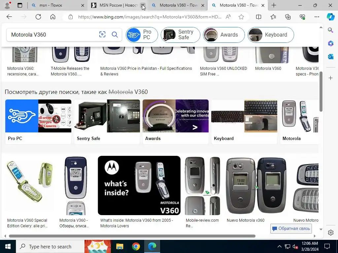Close the MSN Россия tab
338x253 pixels.
pos(143,5)
